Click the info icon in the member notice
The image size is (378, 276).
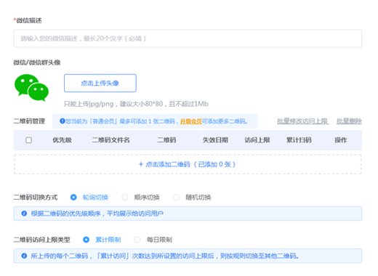63,121
